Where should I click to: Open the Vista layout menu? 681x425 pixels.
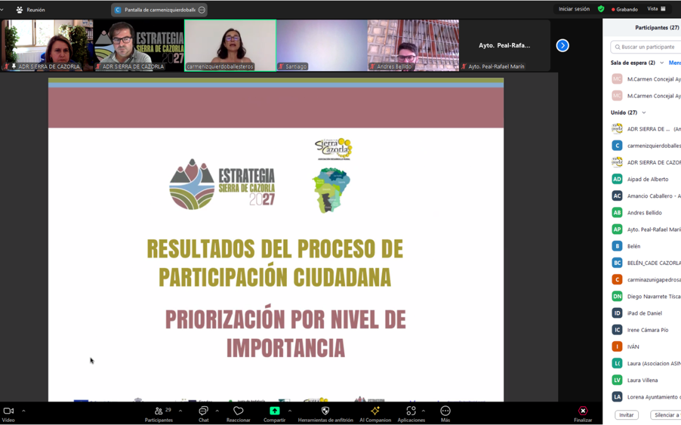(x=656, y=9)
